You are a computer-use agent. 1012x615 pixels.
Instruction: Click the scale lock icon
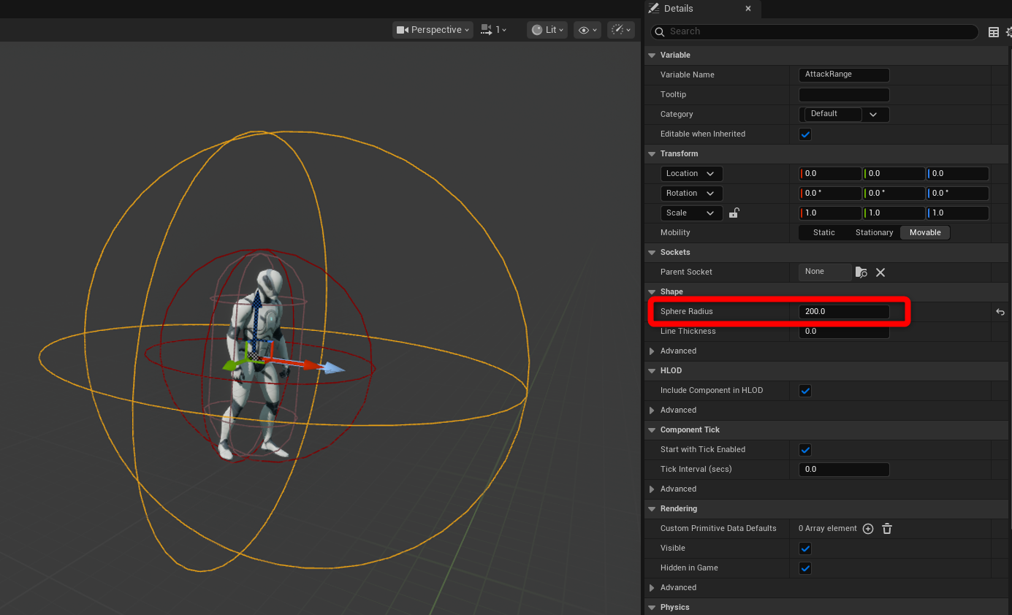click(734, 213)
